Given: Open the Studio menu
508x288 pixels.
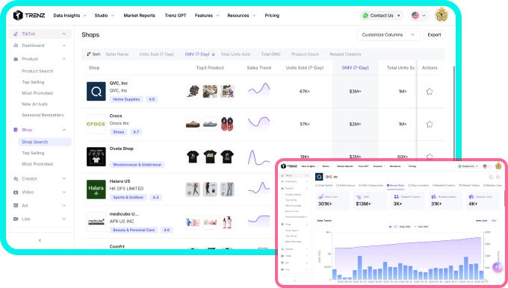Looking at the screenshot, I should point(104,16).
